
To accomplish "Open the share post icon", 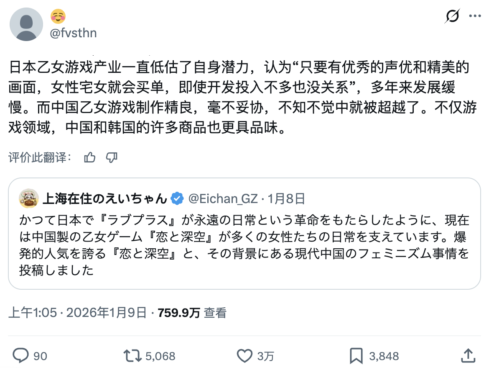I will click(469, 356).
